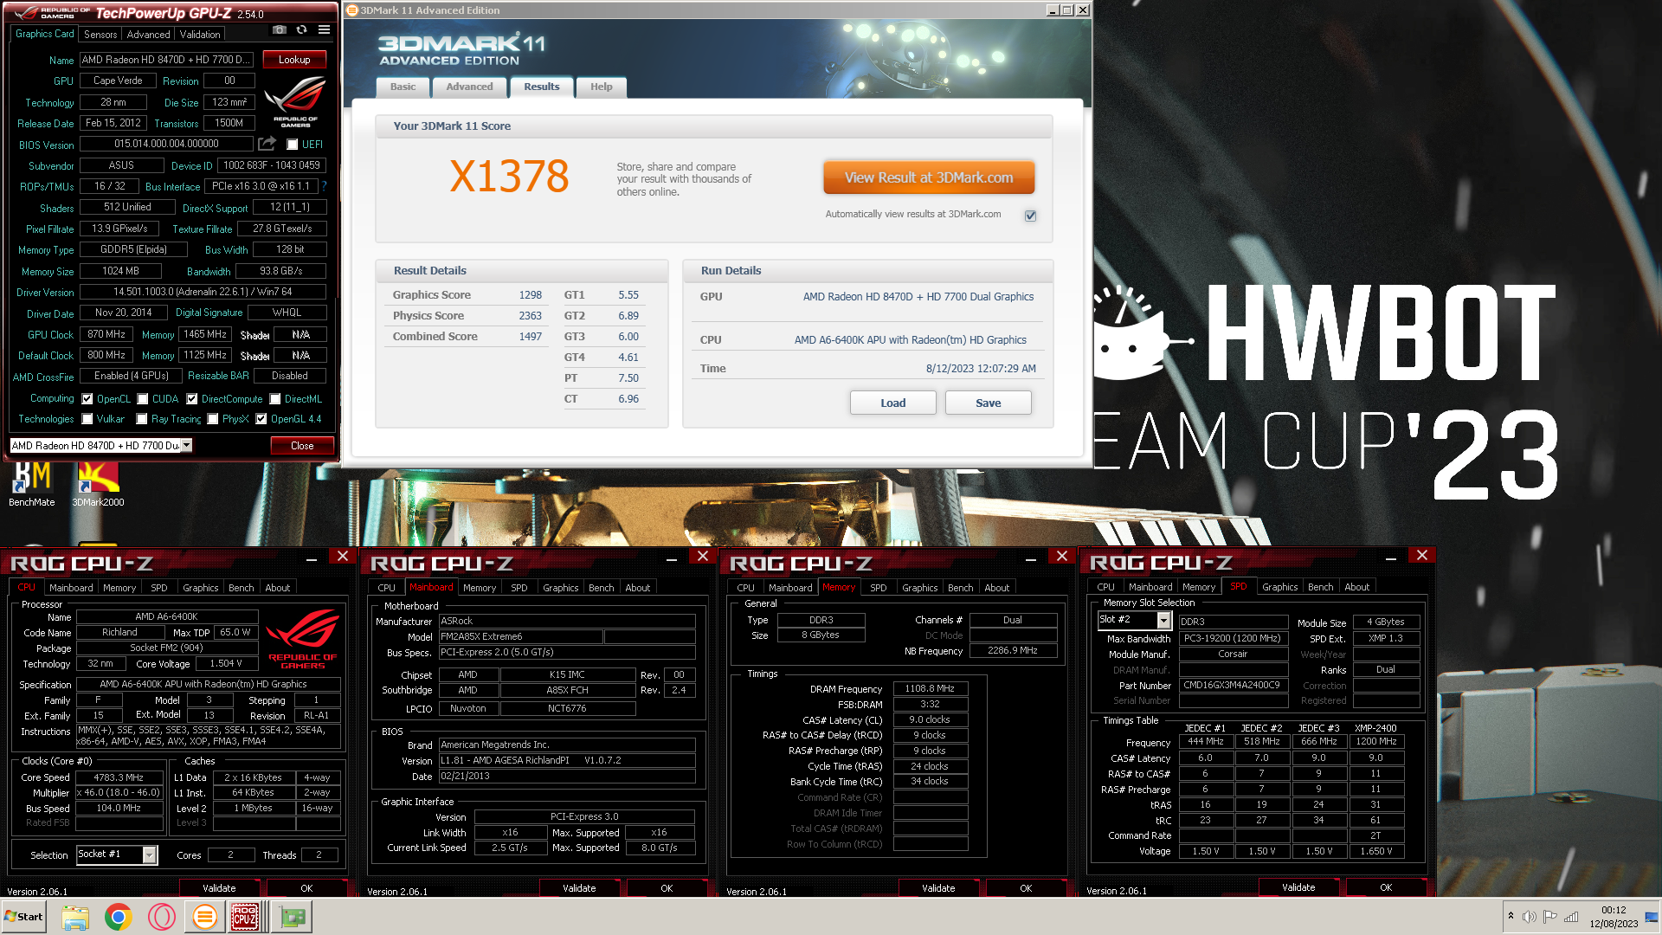
Task: Click the Part Number CMD16GX3M4A2400C9 field
Action: coord(1234,685)
